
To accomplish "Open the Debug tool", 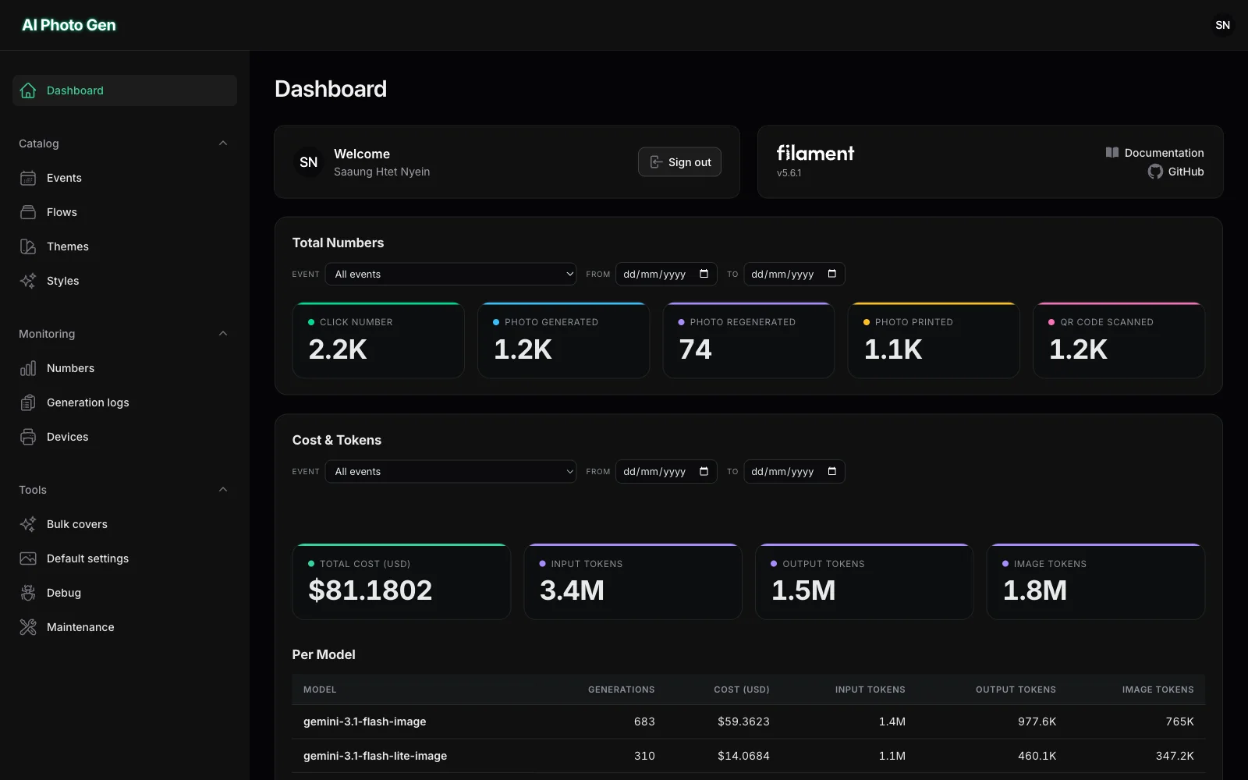I will point(125,593).
